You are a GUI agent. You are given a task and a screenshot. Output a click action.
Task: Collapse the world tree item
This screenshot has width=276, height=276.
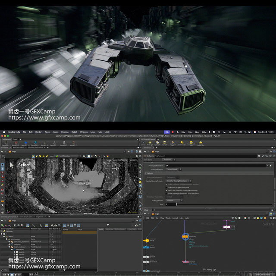(x=4, y=237)
